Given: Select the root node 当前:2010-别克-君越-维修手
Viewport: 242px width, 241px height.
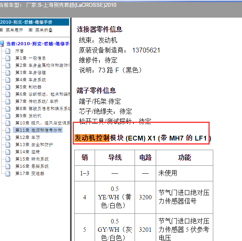Looking at the screenshot, I should (38, 44).
